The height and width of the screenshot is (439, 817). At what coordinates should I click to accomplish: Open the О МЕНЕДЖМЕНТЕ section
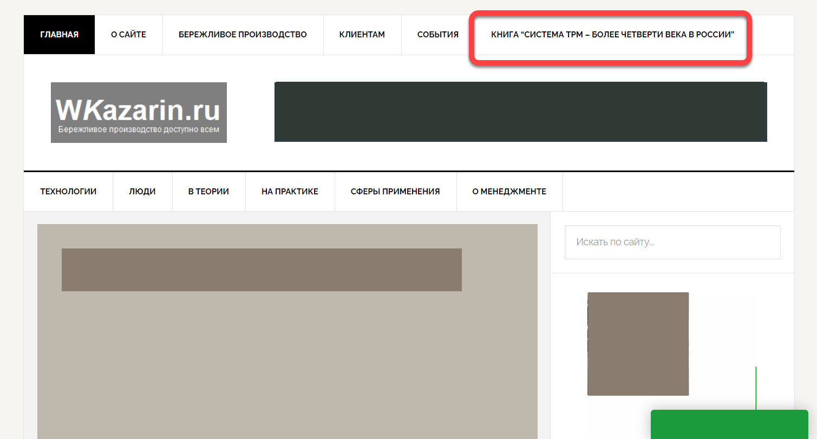[x=509, y=191]
